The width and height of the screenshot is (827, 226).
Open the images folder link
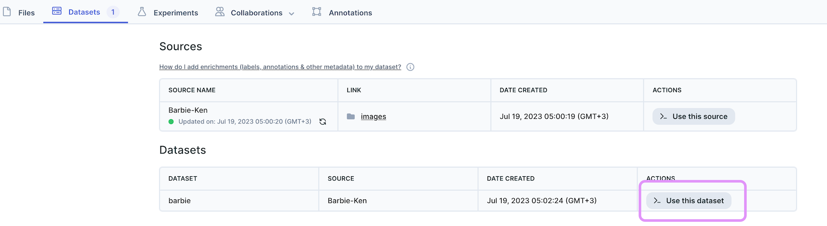coord(373,117)
